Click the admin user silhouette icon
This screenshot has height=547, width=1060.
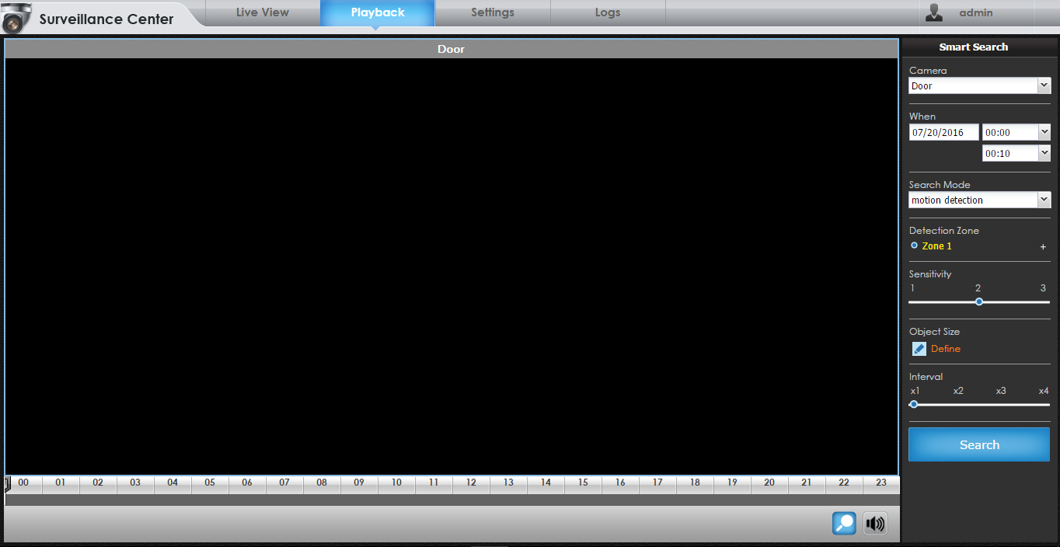pyautogui.click(x=934, y=12)
